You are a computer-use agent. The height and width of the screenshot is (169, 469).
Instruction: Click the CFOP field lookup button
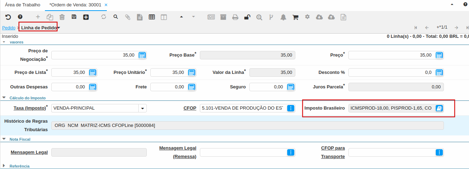pos(291,108)
